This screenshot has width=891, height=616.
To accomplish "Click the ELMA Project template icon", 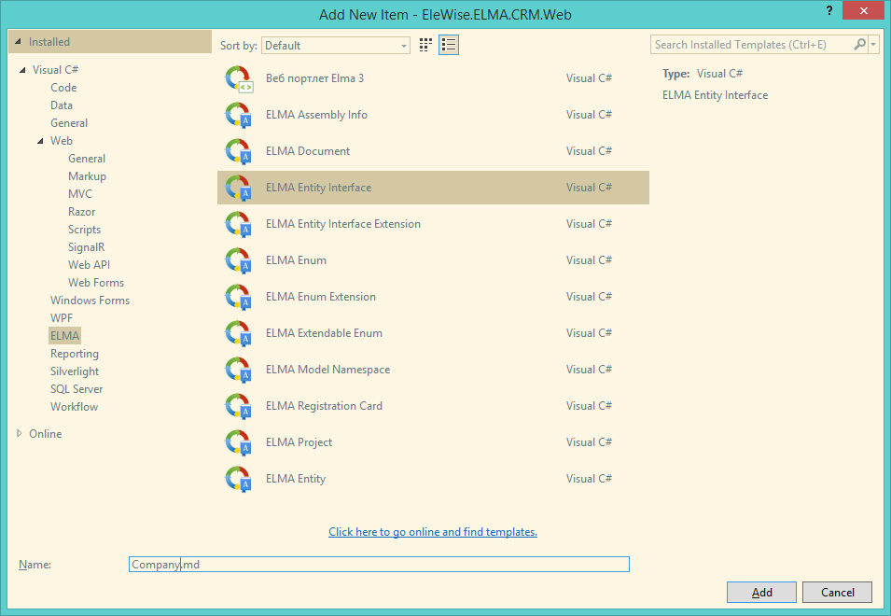I will 239,442.
